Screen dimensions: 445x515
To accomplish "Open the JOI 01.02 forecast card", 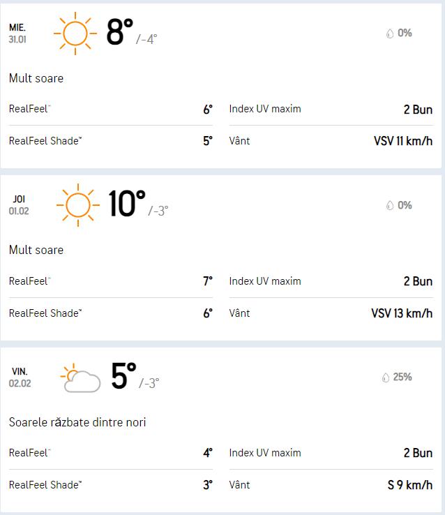I will pos(19,204).
